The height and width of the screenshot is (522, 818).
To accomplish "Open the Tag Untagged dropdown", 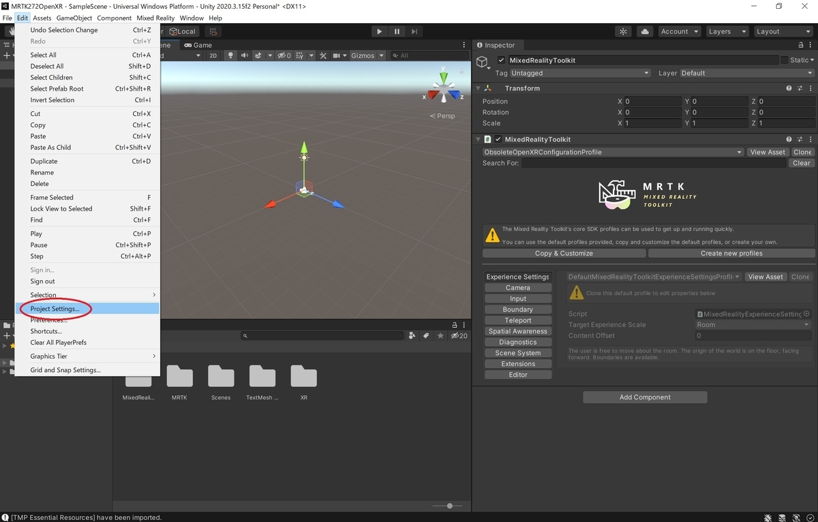I will coord(580,73).
